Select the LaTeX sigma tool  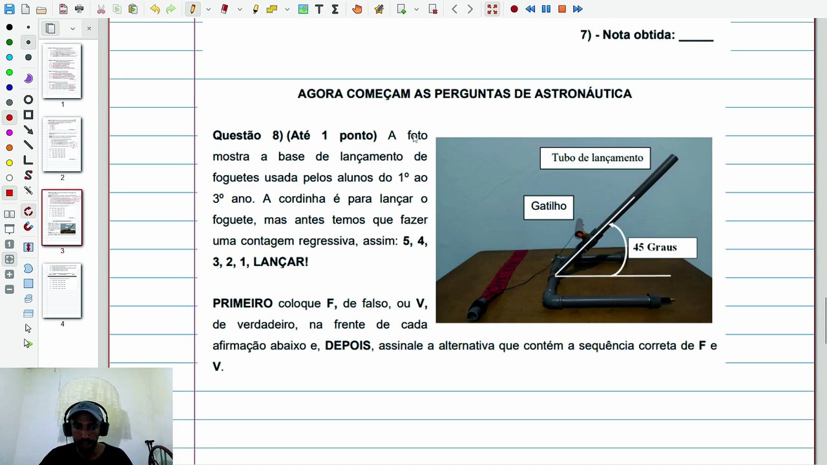point(335,9)
